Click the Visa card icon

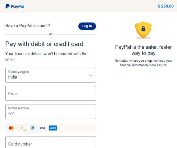tap(43, 128)
